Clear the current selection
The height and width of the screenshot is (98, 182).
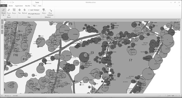pyautogui.click(x=50, y=12)
